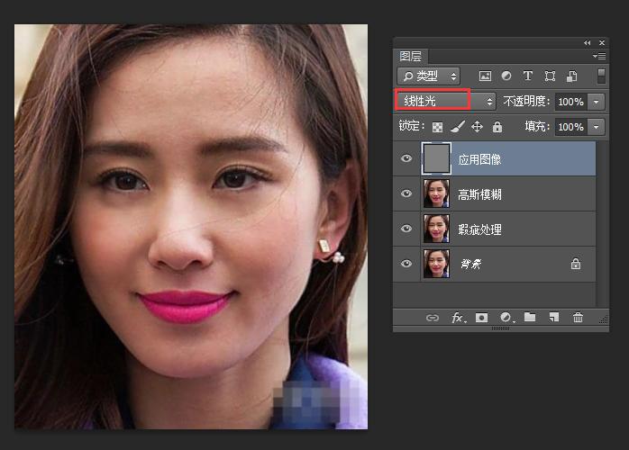The width and height of the screenshot is (629, 450).
Task: Delete layer with trash icon
Action: (579, 318)
